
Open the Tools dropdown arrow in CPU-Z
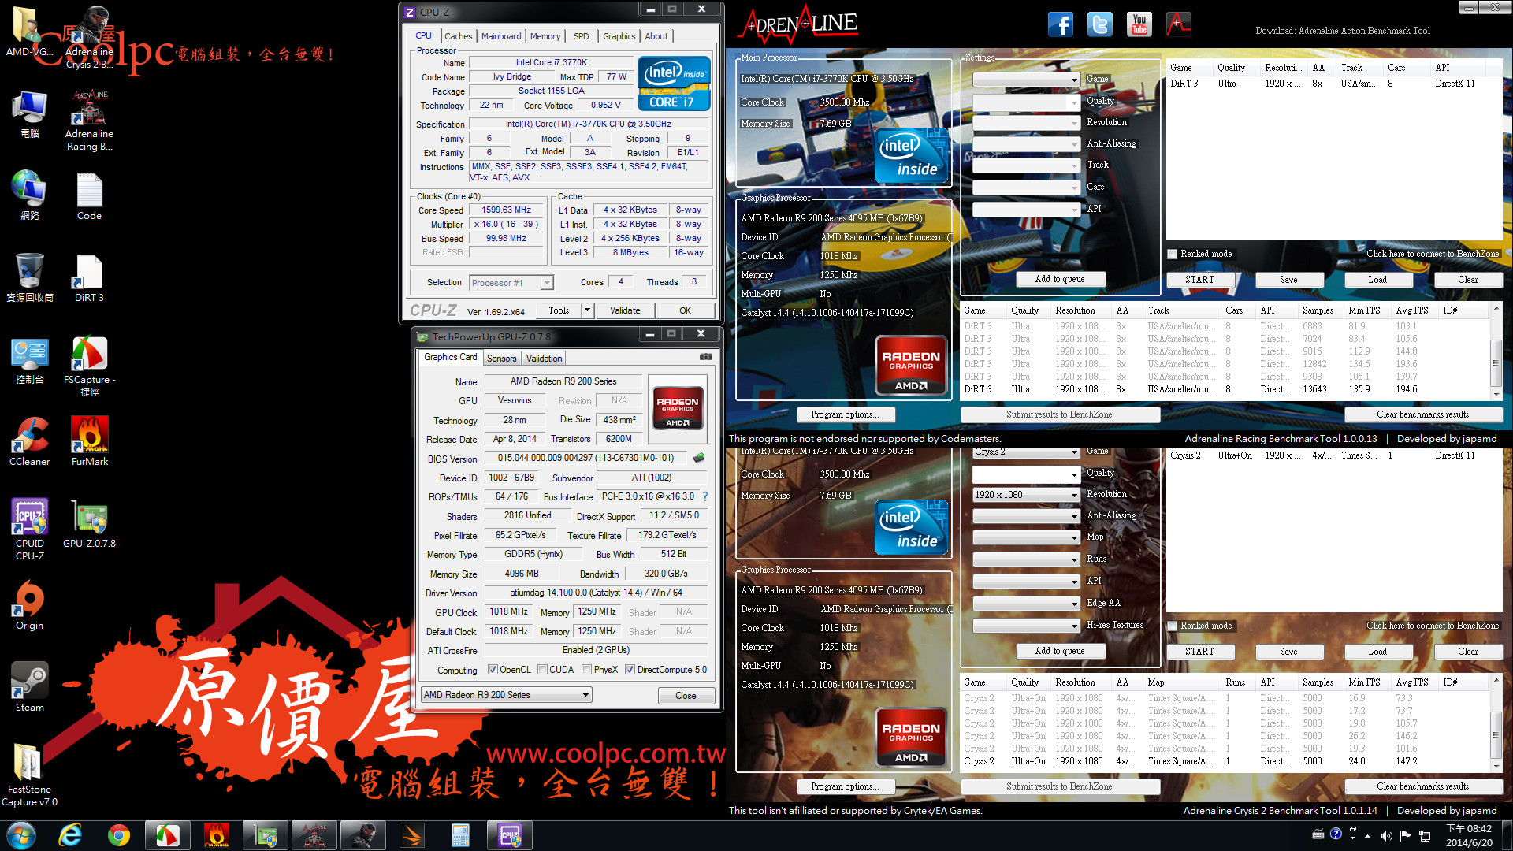coord(586,310)
